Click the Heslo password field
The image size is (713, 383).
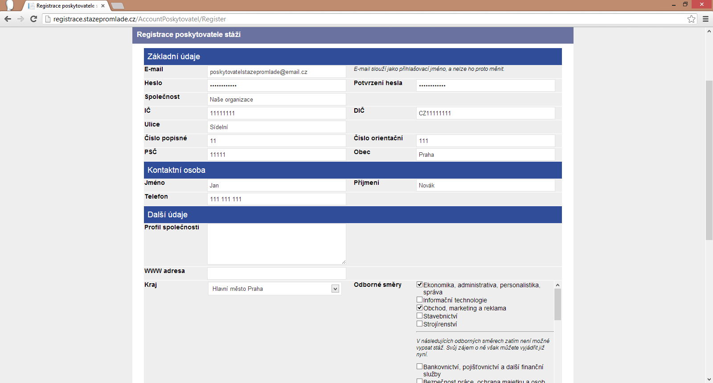[277, 86]
